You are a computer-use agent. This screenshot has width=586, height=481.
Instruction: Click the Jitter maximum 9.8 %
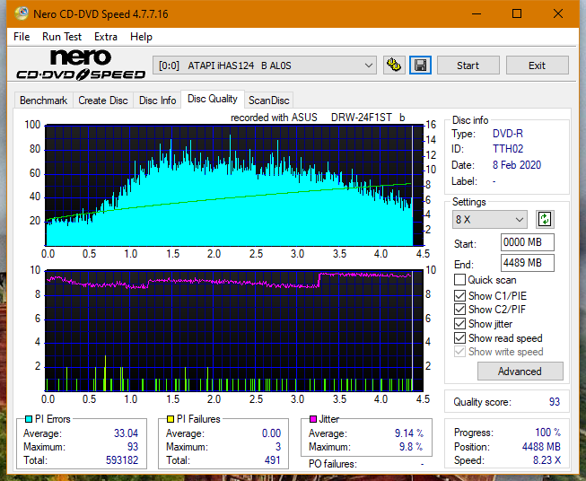tap(411, 447)
